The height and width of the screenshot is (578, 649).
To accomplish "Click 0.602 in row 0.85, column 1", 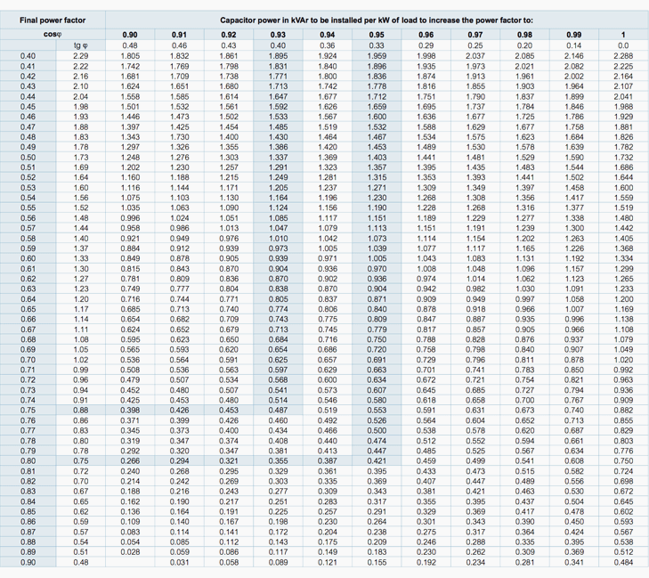I will pos(623,512).
